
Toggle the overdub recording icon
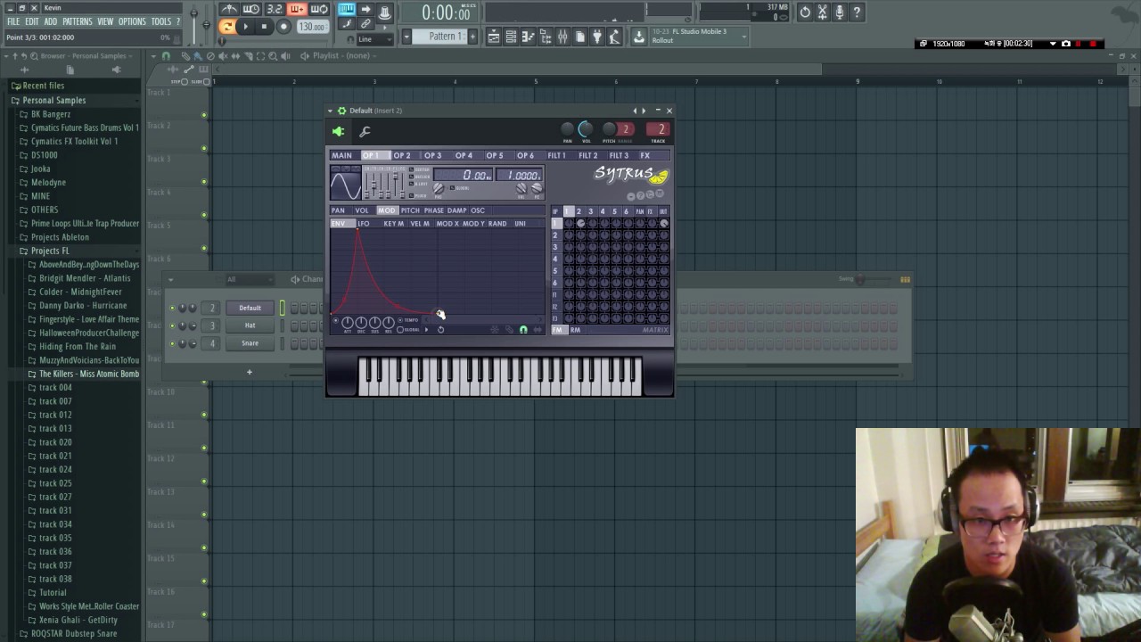click(297, 10)
